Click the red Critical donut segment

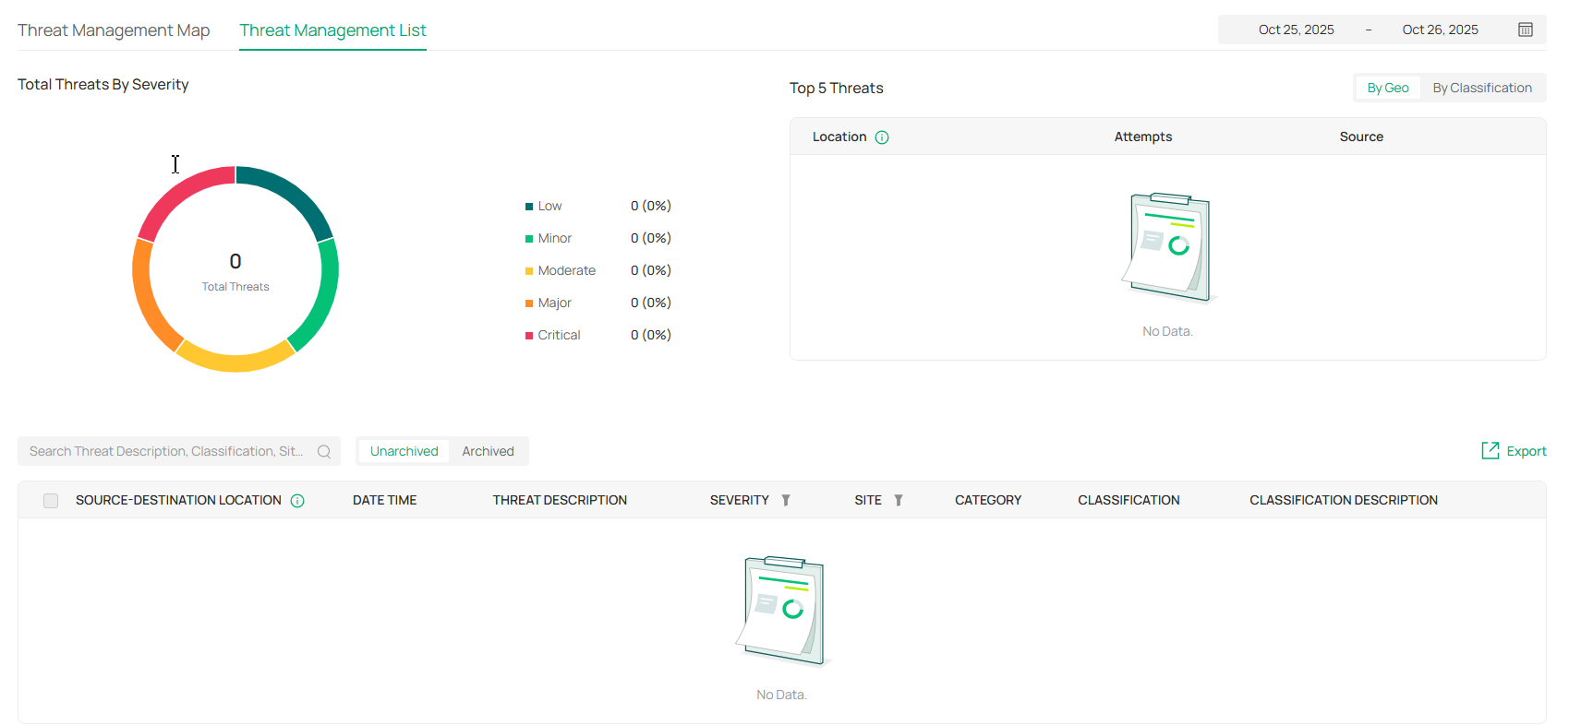pos(181,192)
